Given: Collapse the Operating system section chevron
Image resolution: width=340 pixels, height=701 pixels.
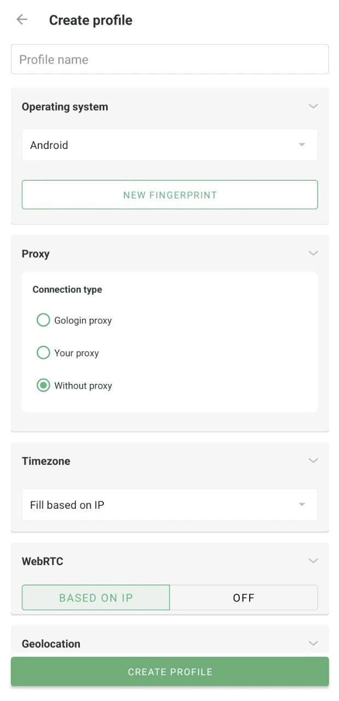Looking at the screenshot, I should [x=313, y=106].
